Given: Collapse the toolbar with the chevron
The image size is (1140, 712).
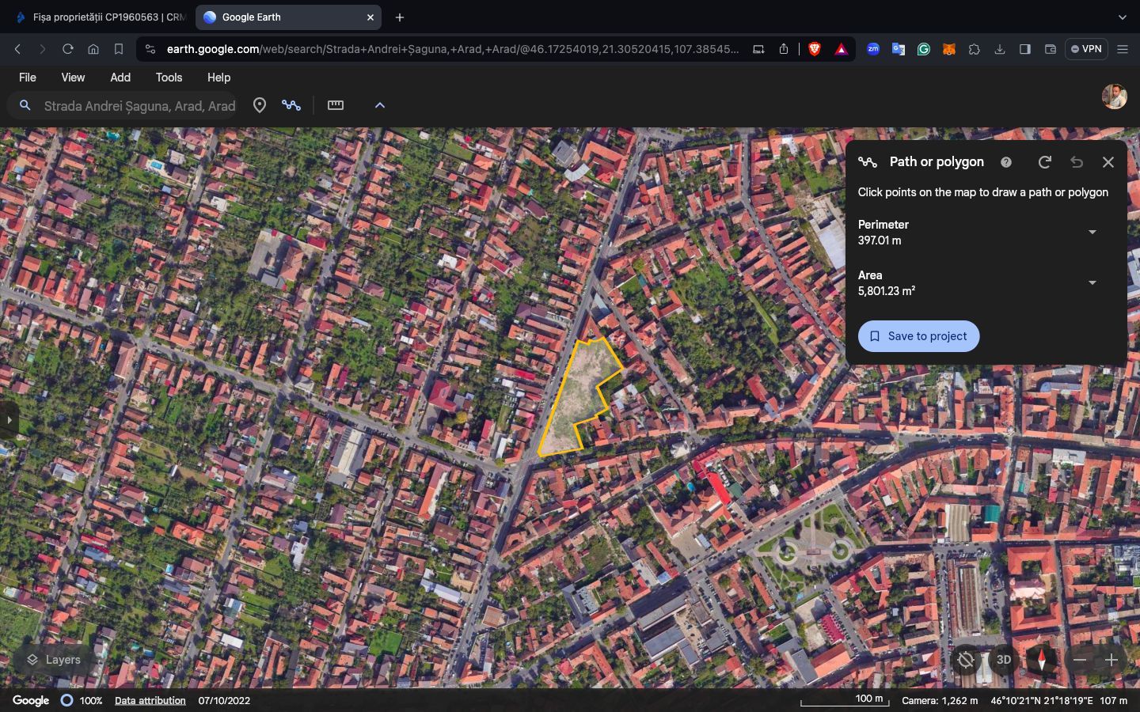Looking at the screenshot, I should coord(380,105).
